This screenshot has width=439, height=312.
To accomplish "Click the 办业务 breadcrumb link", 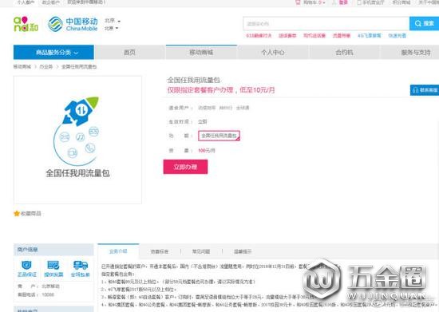I will (x=46, y=66).
